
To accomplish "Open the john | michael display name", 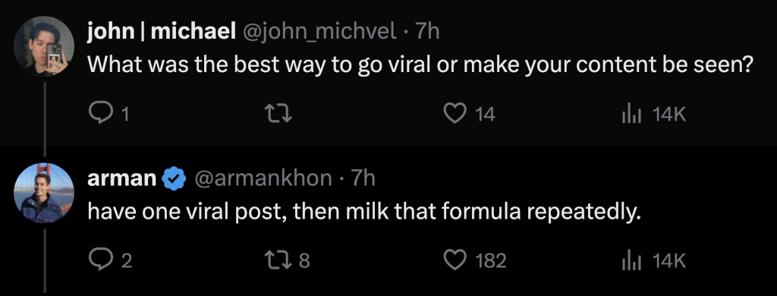I will point(161,32).
